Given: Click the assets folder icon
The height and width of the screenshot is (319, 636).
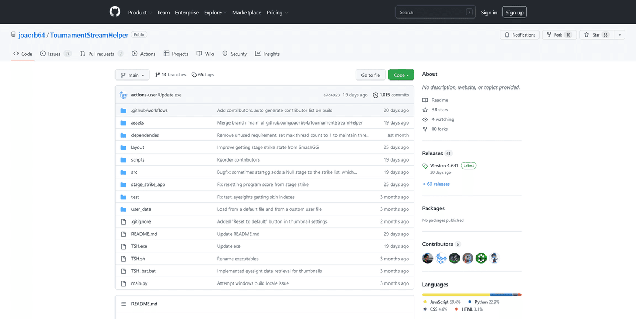Looking at the screenshot, I should tap(123, 122).
